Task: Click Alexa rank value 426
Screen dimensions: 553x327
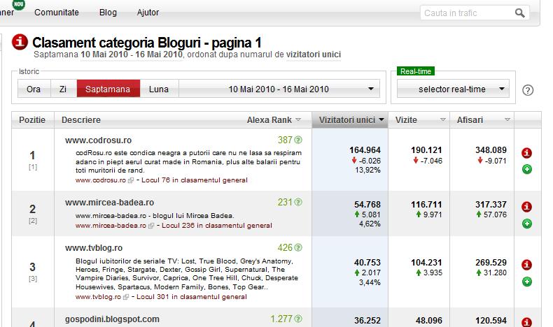Action: tap(285, 247)
